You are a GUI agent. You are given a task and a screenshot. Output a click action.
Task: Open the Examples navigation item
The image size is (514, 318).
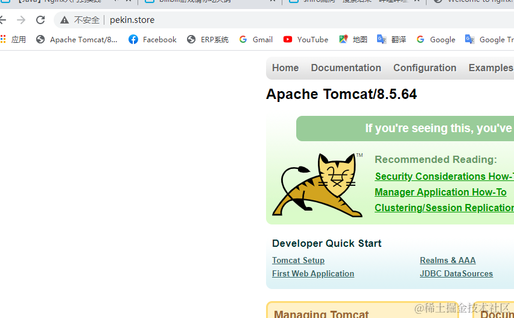(490, 68)
